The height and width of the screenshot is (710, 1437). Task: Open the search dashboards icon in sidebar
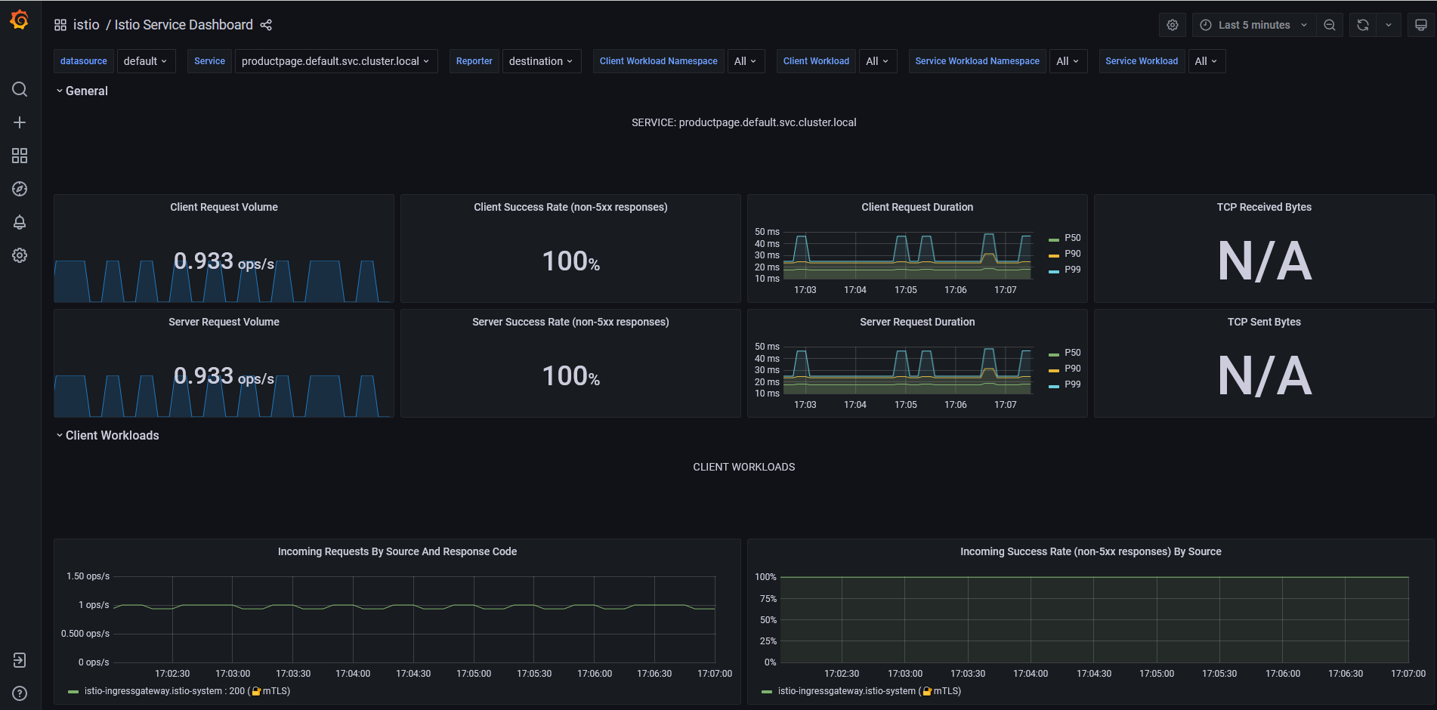[x=20, y=89]
